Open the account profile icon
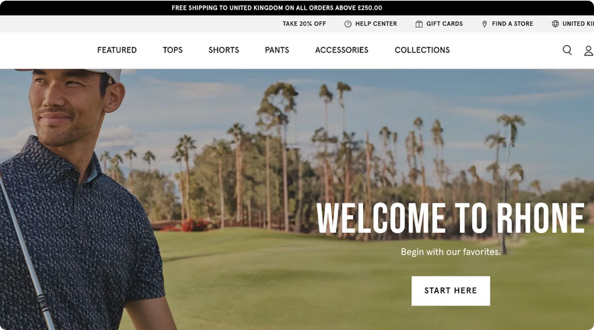The width and height of the screenshot is (594, 330). tap(589, 50)
